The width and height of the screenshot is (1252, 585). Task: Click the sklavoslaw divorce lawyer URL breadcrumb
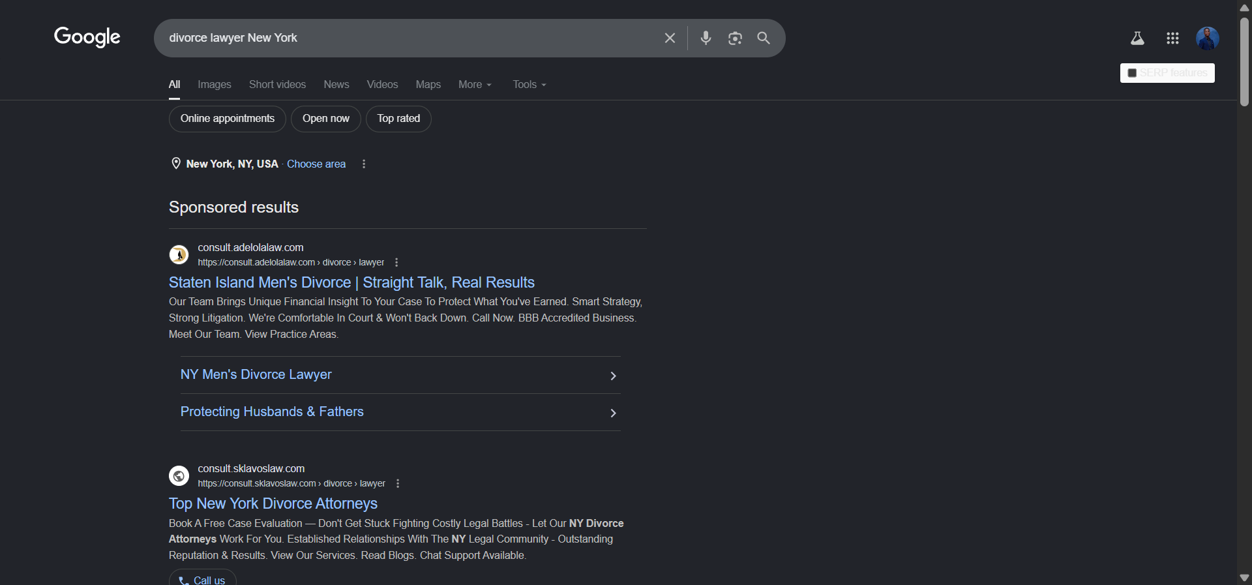tap(291, 483)
